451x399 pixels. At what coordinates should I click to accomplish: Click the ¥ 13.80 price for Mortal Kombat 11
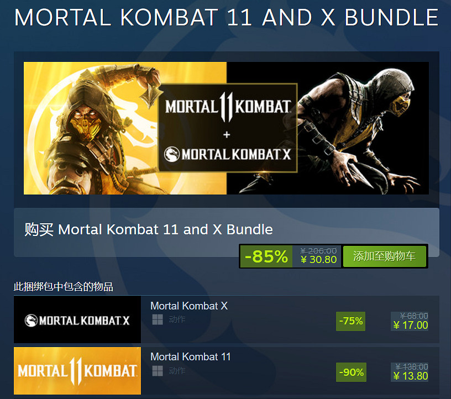[x=411, y=376]
